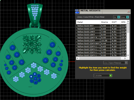Select the Yellow Gold:10KY row
Image resolution: width=134 pixels, height=100 pixels.
point(101,29)
